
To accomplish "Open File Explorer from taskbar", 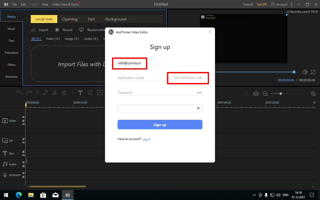I will click(x=31, y=195).
